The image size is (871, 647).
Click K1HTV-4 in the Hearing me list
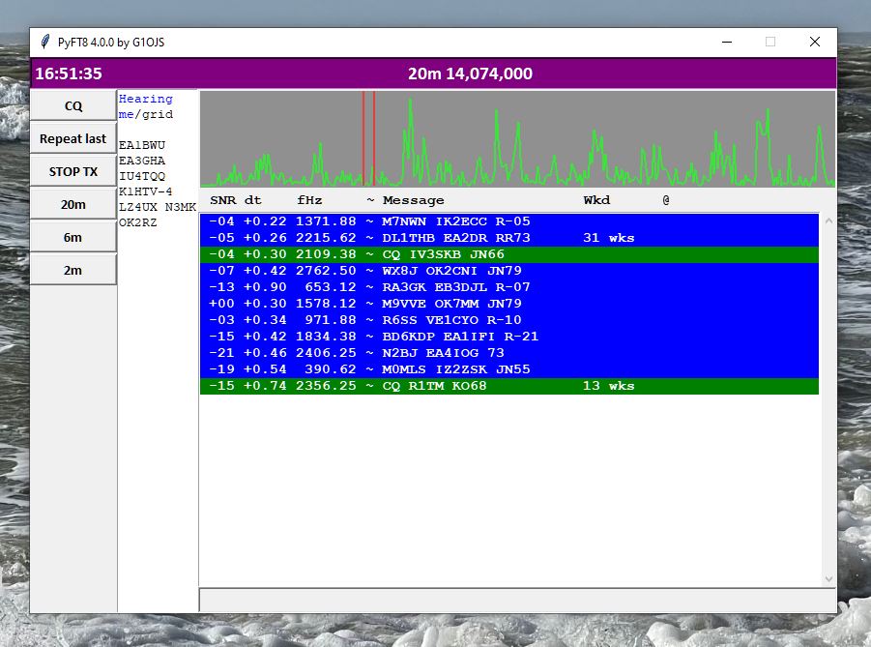146,191
